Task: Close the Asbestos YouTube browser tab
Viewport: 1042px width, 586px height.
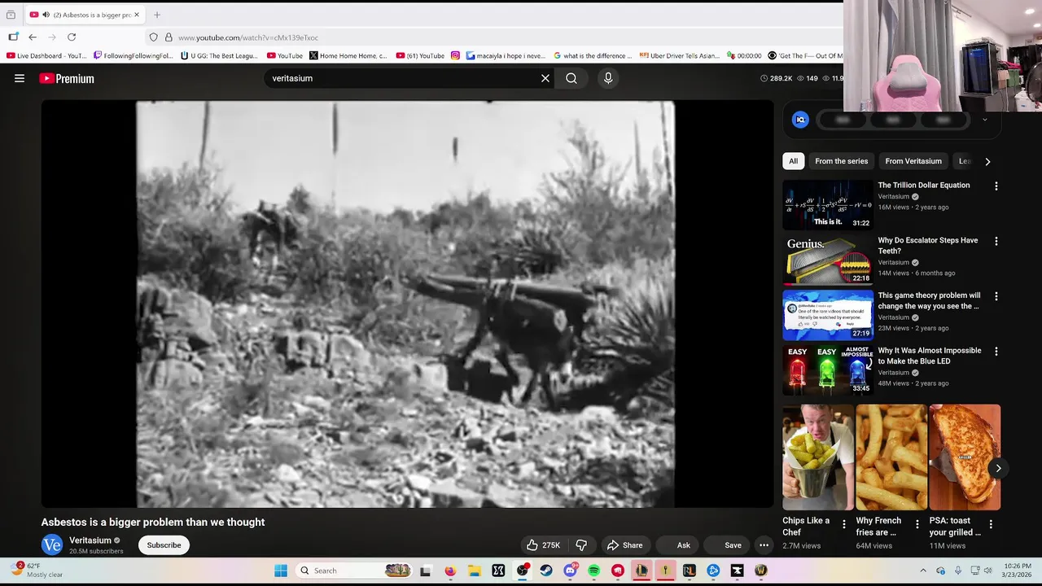Action: click(x=137, y=15)
